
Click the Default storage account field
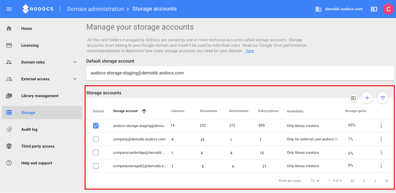point(240,73)
